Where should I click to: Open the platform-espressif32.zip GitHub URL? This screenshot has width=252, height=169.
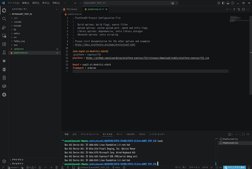tap(148, 58)
